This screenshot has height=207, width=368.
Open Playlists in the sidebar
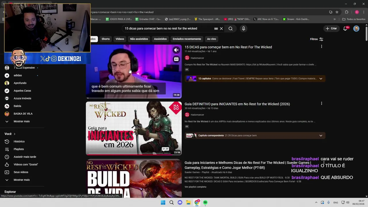click(19, 149)
